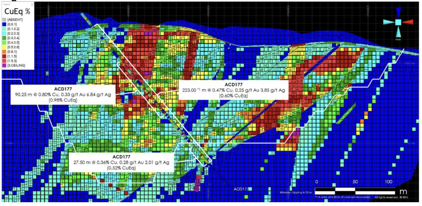Click the scale bar at the bottom right
This screenshot has height=206, width=422.
[355, 192]
